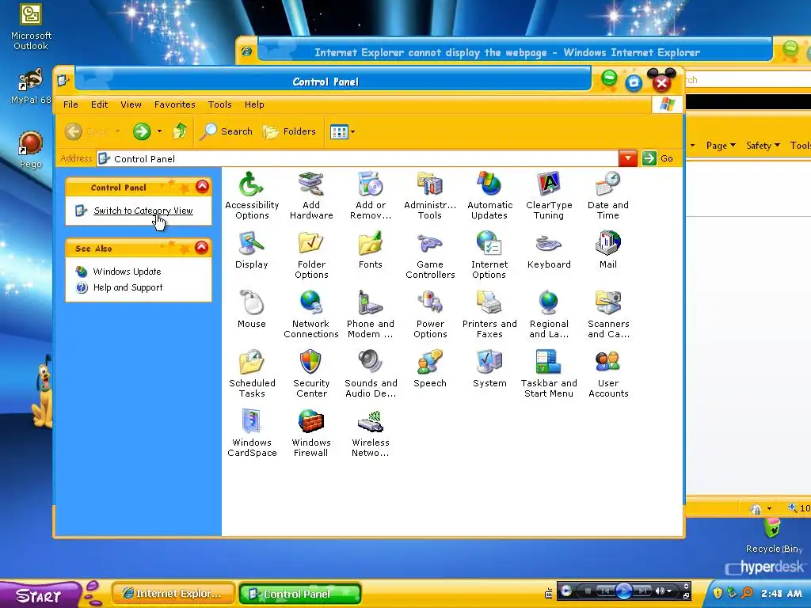This screenshot has height=608, width=811.
Task: Open ClearType Tuning icon
Action: coord(549,195)
